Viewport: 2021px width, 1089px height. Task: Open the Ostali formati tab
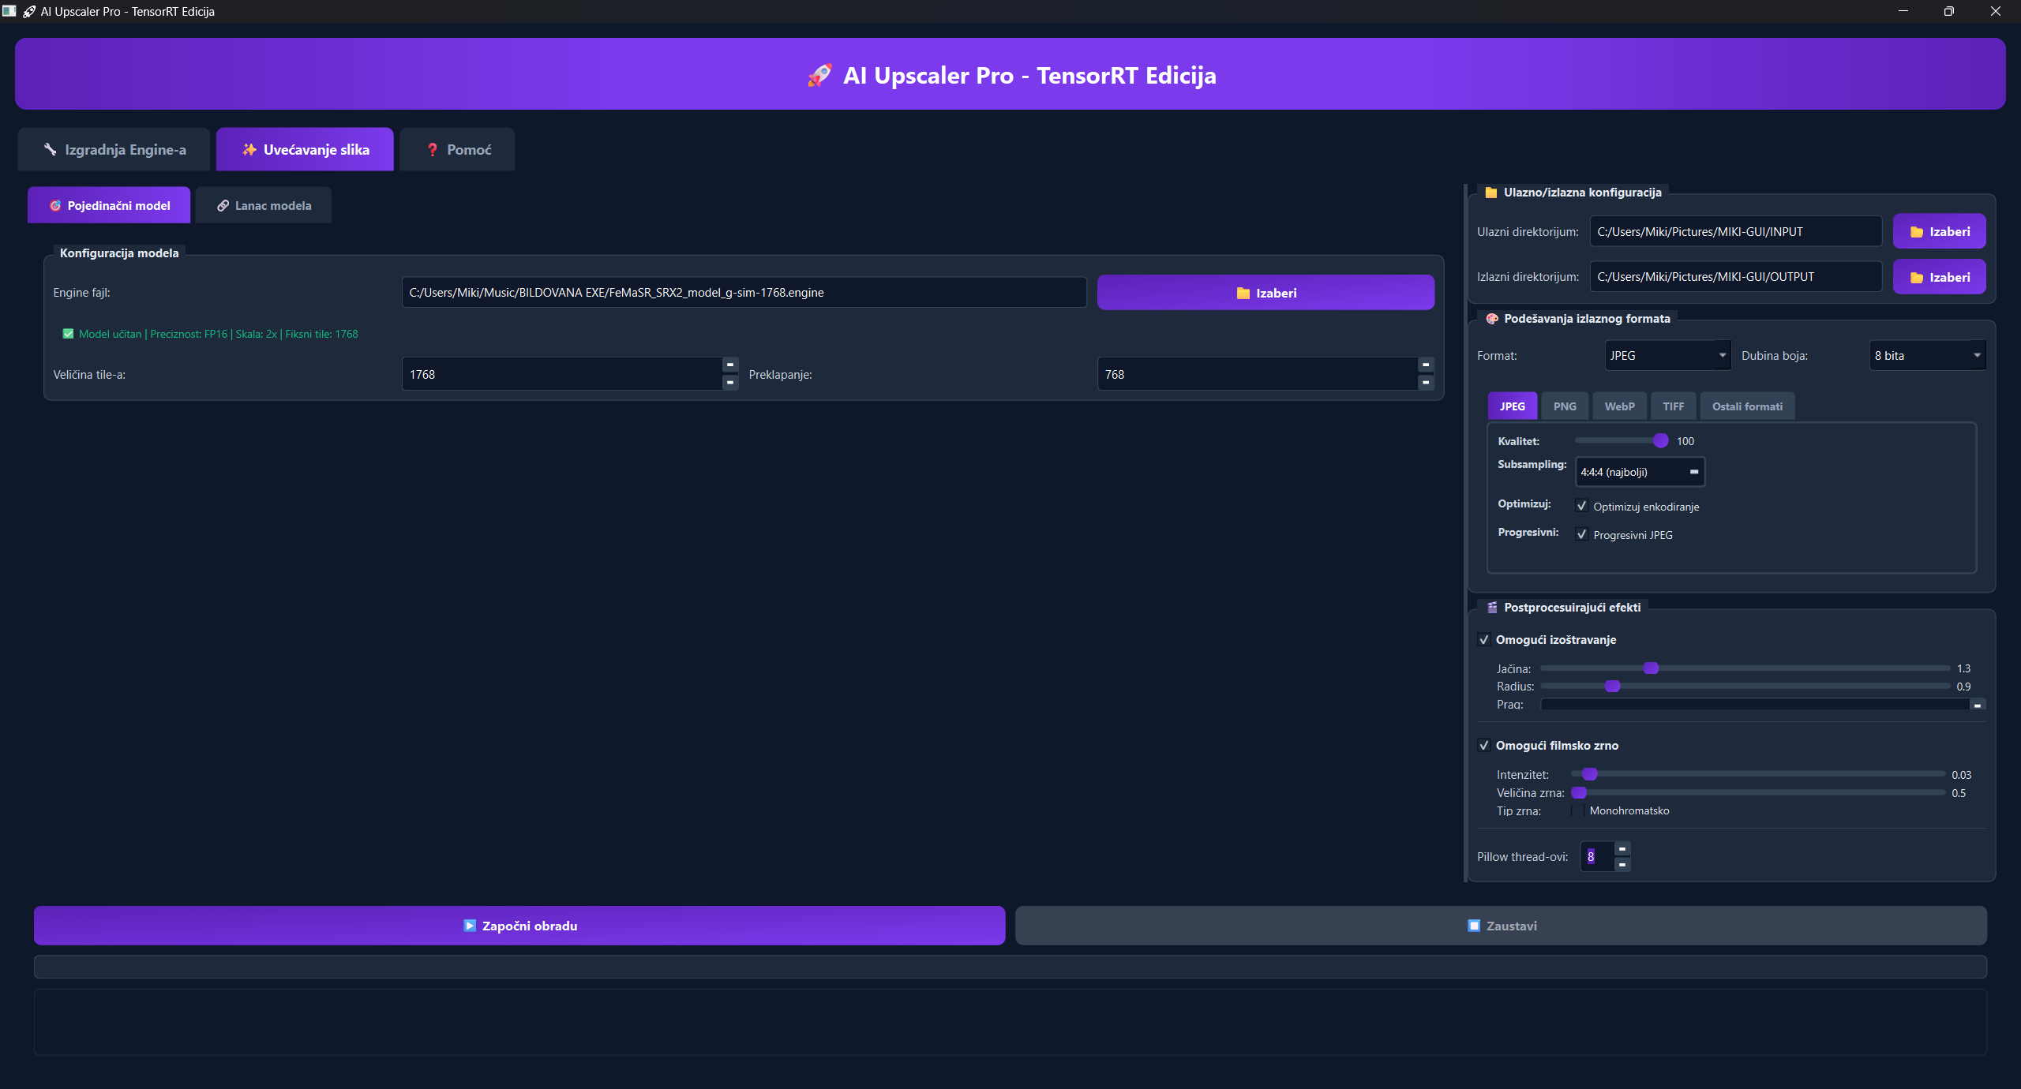pos(1747,406)
